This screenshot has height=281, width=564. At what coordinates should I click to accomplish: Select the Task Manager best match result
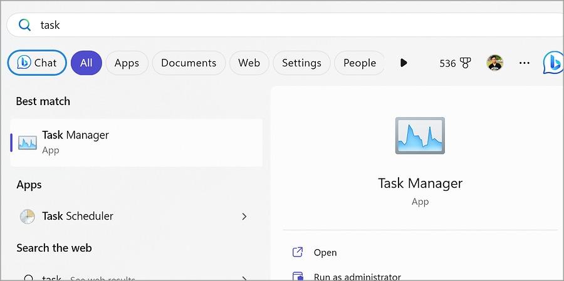[137, 143]
